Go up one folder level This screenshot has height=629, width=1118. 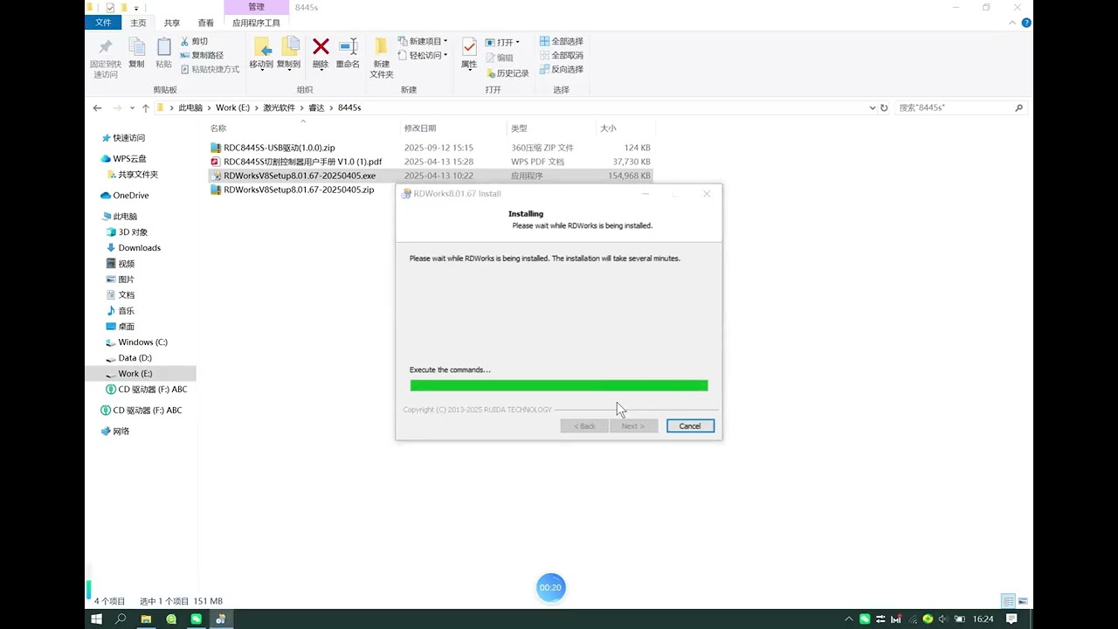click(x=146, y=107)
